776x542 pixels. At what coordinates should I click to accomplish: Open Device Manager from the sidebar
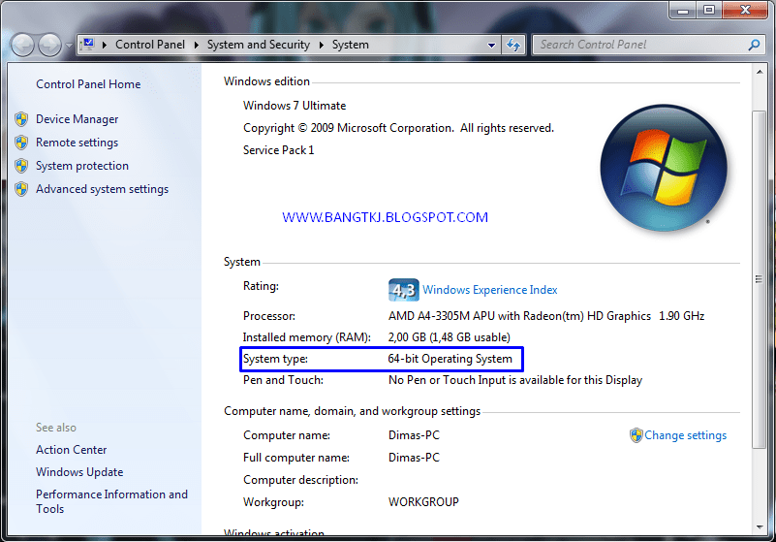click(78, 119)
